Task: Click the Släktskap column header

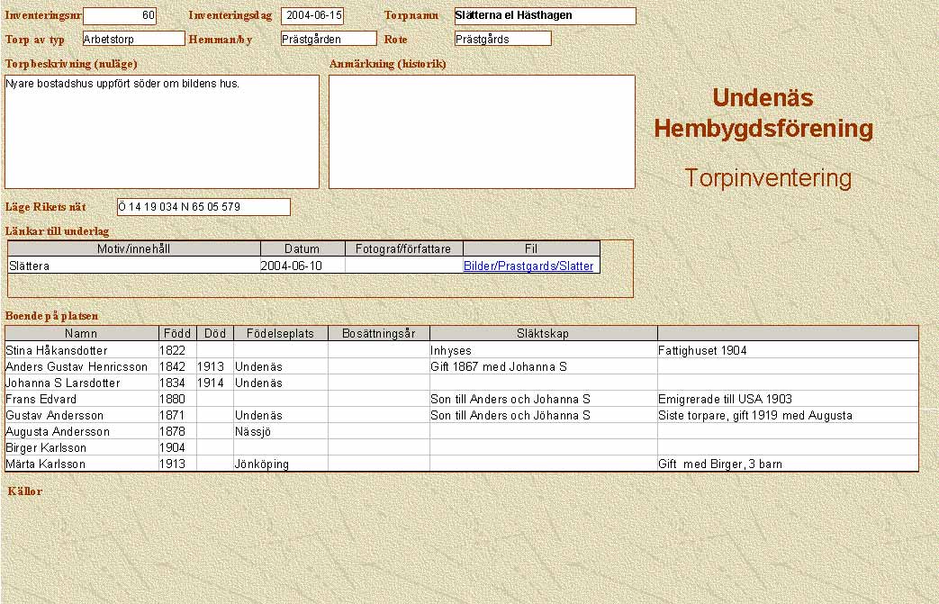Action: pos(543,333)
